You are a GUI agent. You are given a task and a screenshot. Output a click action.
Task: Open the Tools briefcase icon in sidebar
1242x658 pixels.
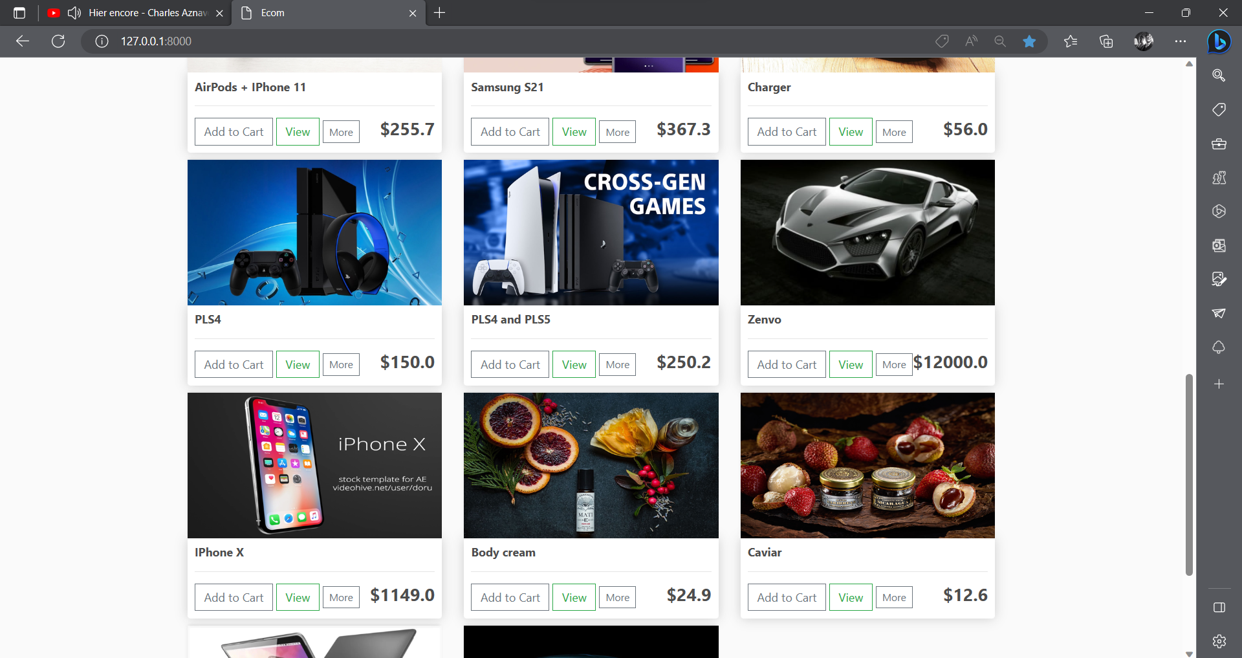[1219, 144]
